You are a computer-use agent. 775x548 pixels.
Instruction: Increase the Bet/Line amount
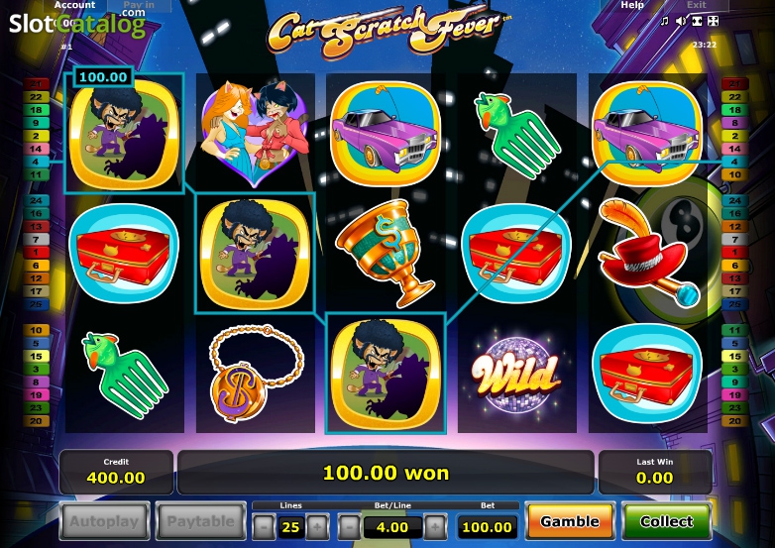tap(435, 527)
